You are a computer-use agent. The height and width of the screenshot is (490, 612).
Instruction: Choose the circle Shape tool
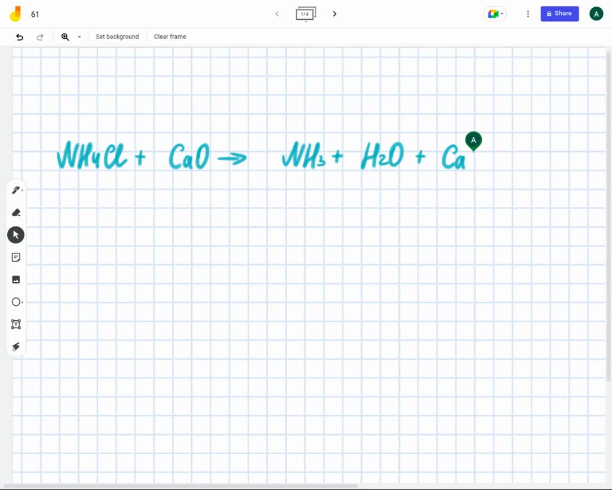16,302
